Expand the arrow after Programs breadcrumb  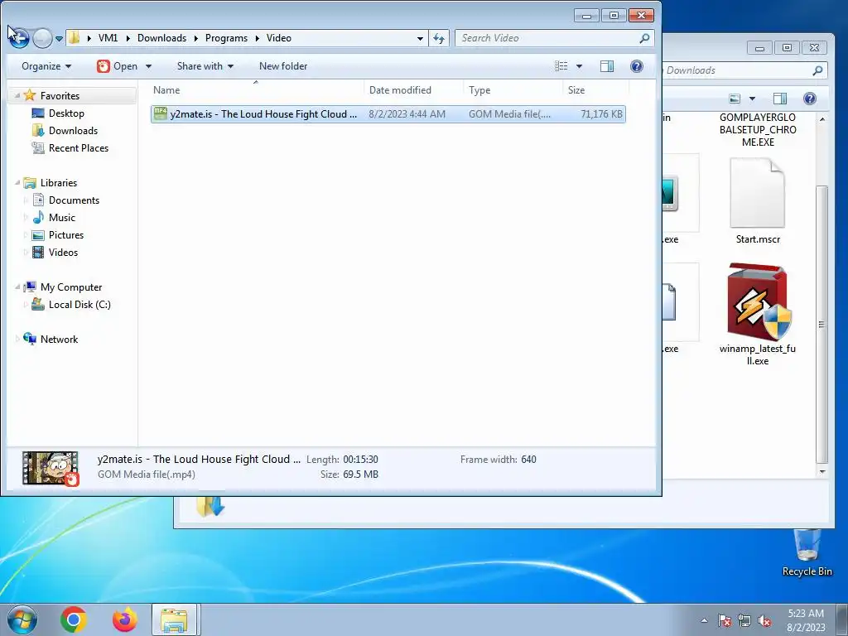coord(257,38)
